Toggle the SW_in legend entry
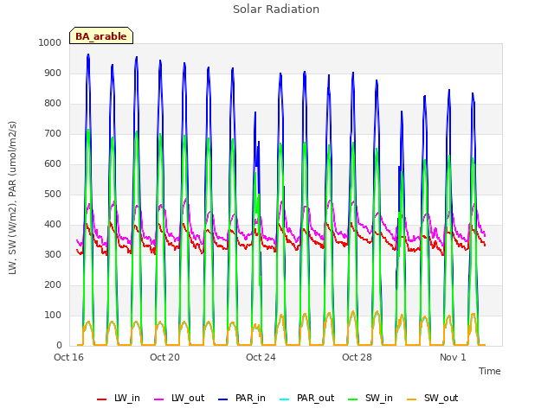The image size is (554, 415). point(370,399)
